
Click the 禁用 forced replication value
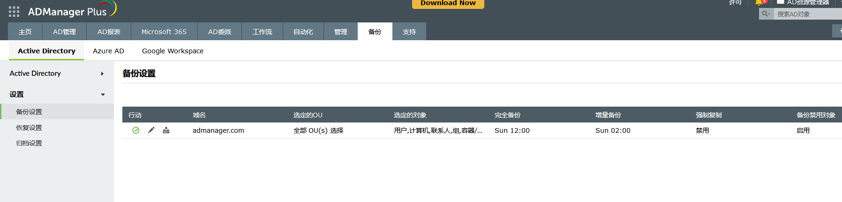pos(702,130)
